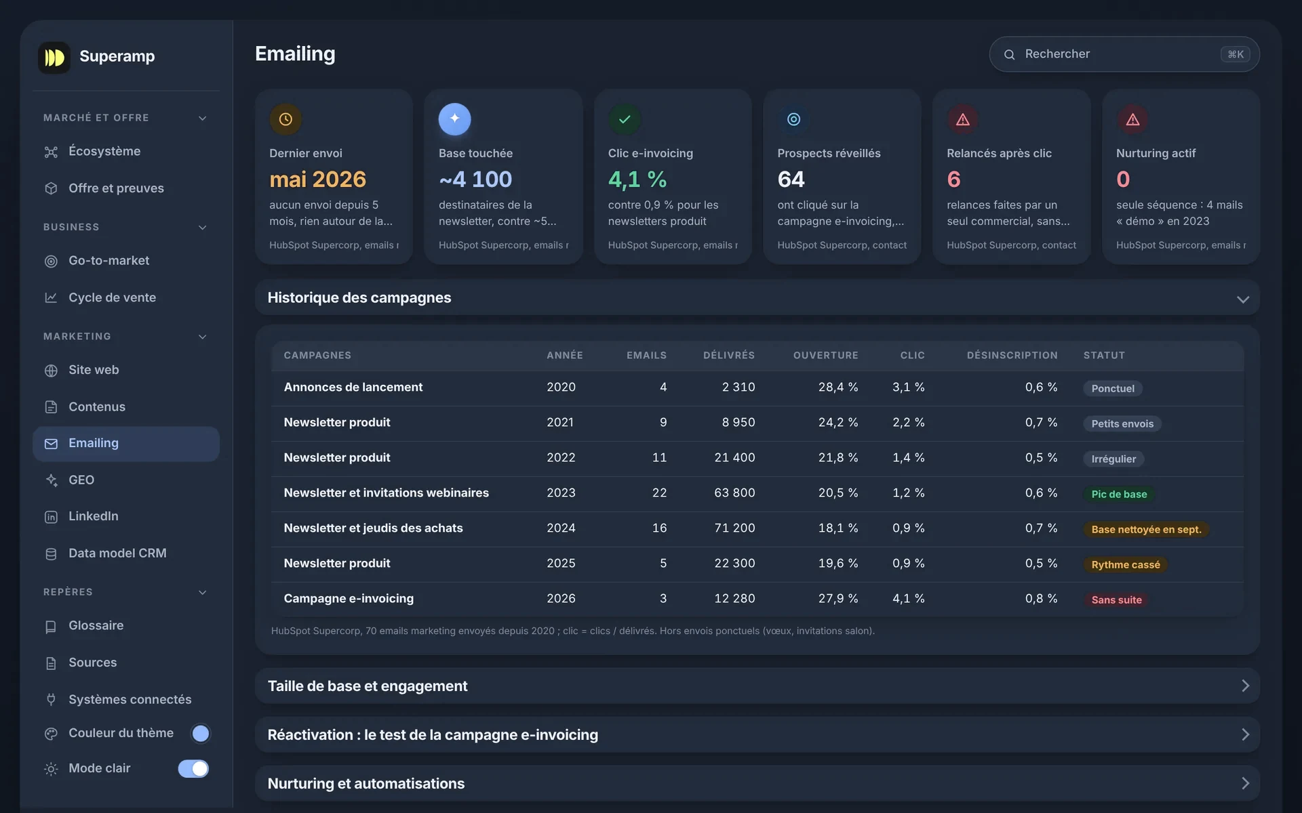The height and width of the screenshot is (813, 1302).
Task: Click the sparkle icon on Base touchée card
Action: pos(455,119)
